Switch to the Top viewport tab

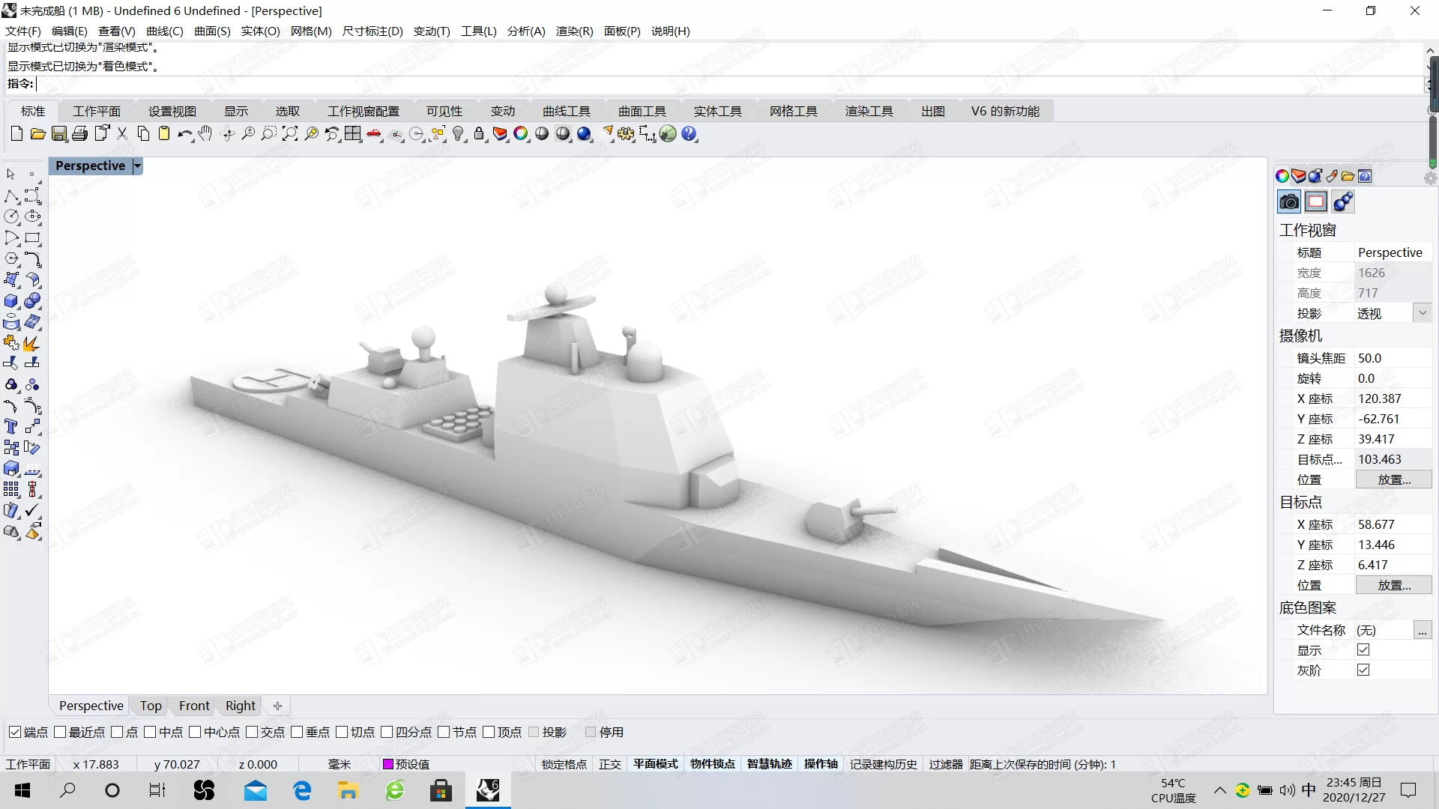151,706
